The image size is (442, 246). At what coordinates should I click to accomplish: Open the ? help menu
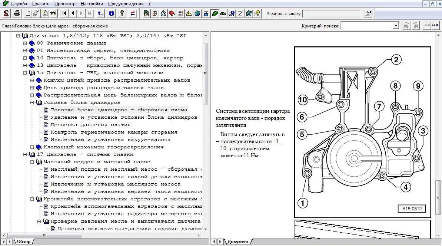coord(149,4)
